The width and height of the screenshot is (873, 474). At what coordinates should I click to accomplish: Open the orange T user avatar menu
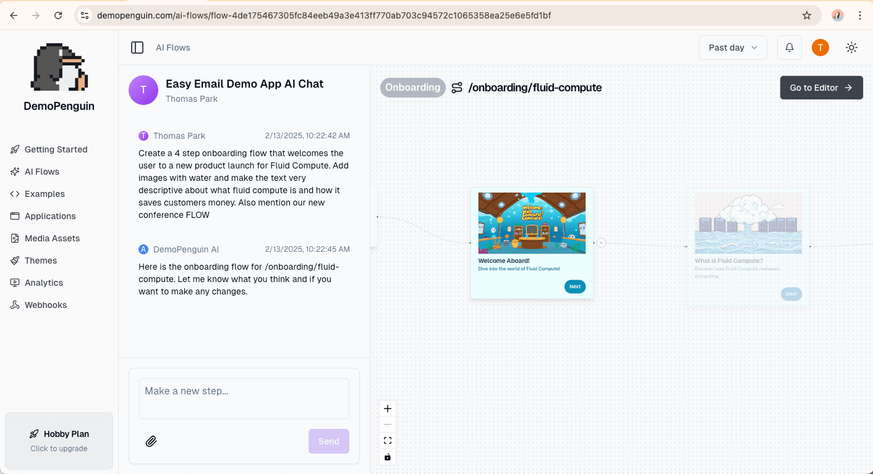click(x=820, y=48)
